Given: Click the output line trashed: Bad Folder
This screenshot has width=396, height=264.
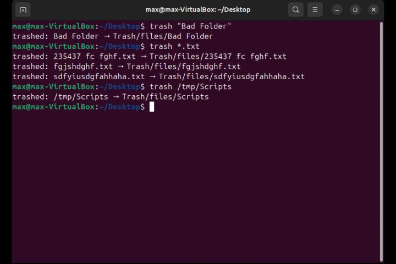Looking at the screenshot, I should (x=113, y=36).
